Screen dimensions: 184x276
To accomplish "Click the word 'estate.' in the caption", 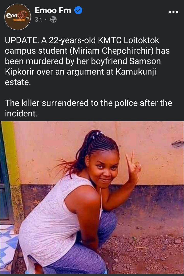I will (x=18, y=82).
